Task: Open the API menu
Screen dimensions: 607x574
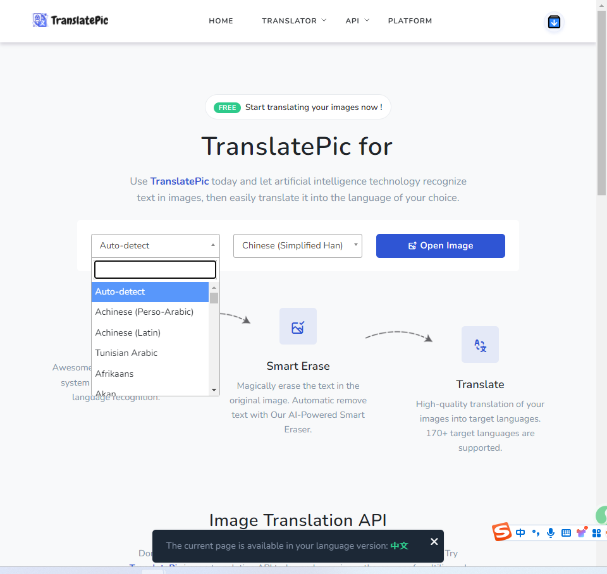Action: tap(352, 21)
